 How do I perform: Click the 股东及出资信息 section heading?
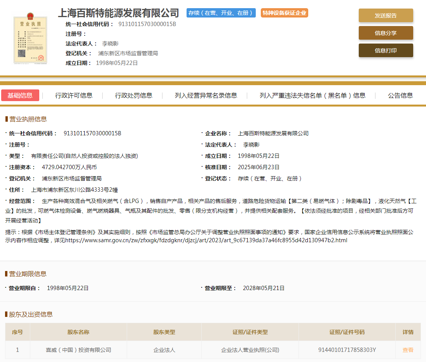(x=31, y=315)
